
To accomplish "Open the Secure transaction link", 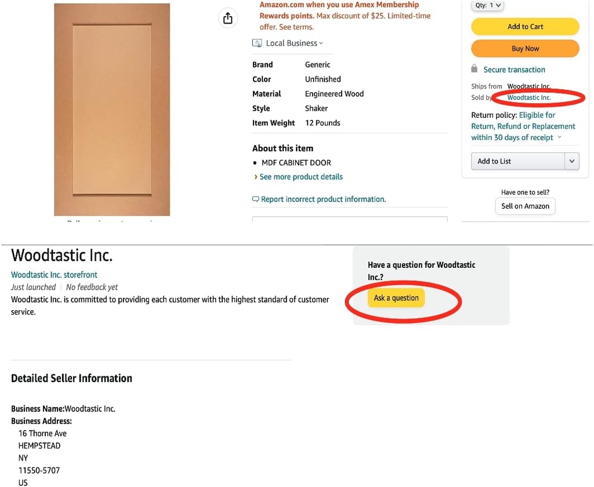I will point(514,70).
